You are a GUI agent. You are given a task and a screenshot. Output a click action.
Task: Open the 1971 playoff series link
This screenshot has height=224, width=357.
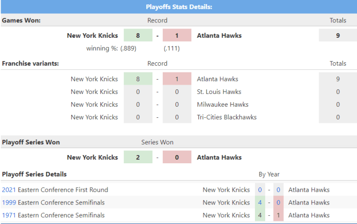point(9,215)
